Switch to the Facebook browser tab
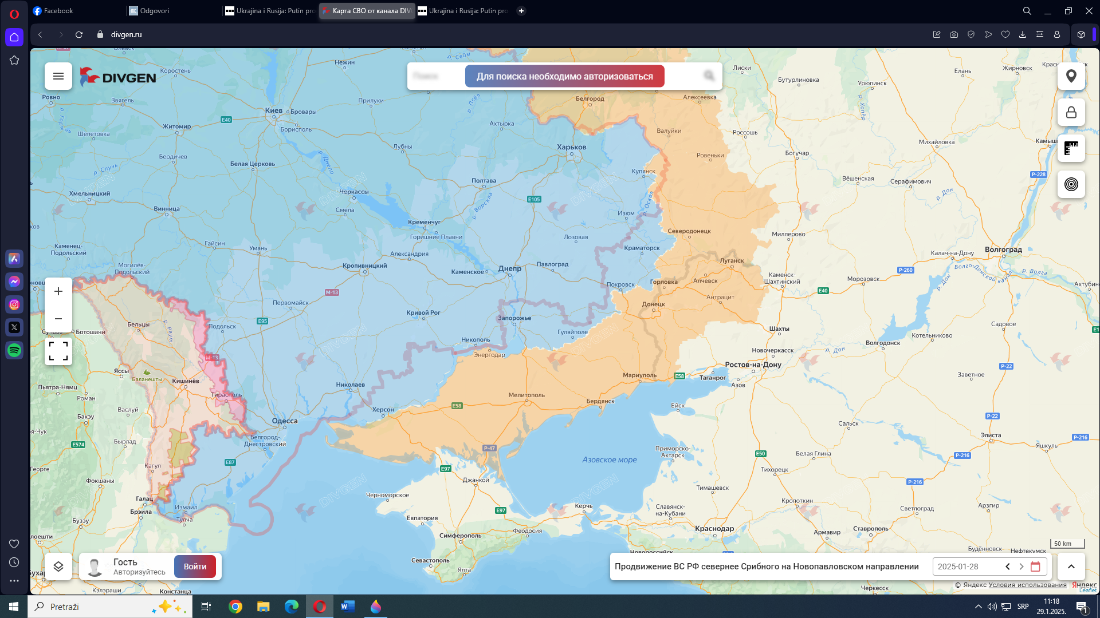 58,11
